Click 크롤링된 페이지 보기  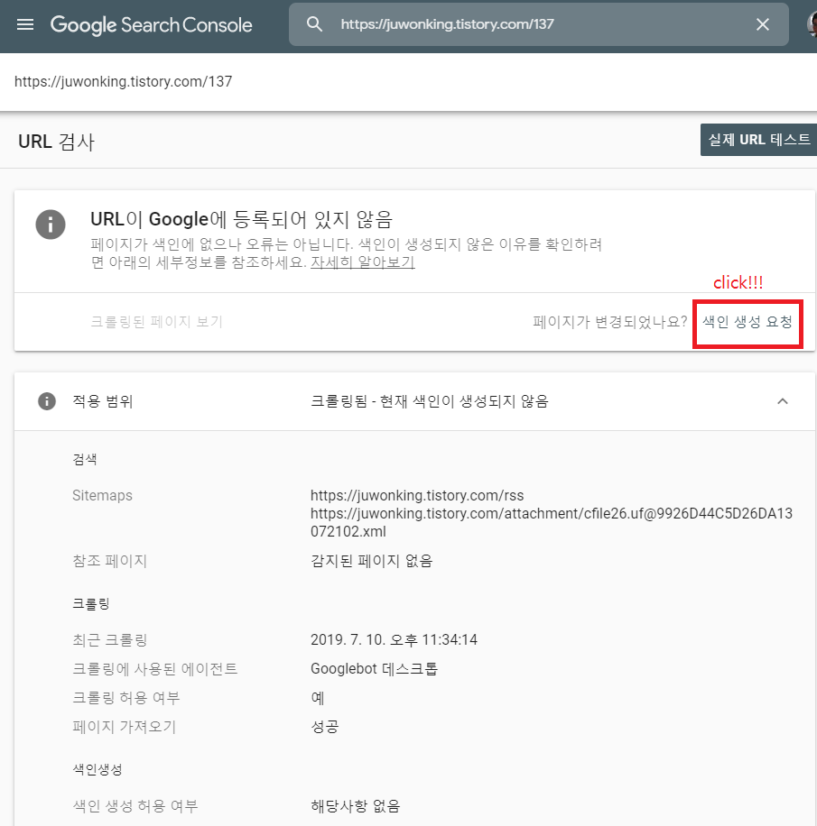157,321
